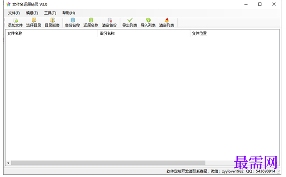Click the horizontal scrollbar thumb

coord(108,163)
